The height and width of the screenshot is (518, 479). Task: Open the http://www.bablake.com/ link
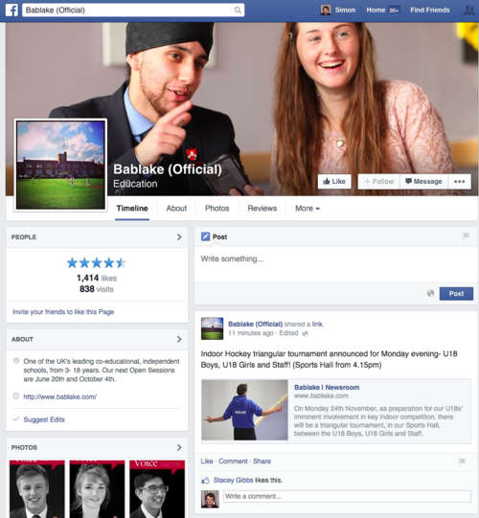pyautogui.click(x=59, y=396)
